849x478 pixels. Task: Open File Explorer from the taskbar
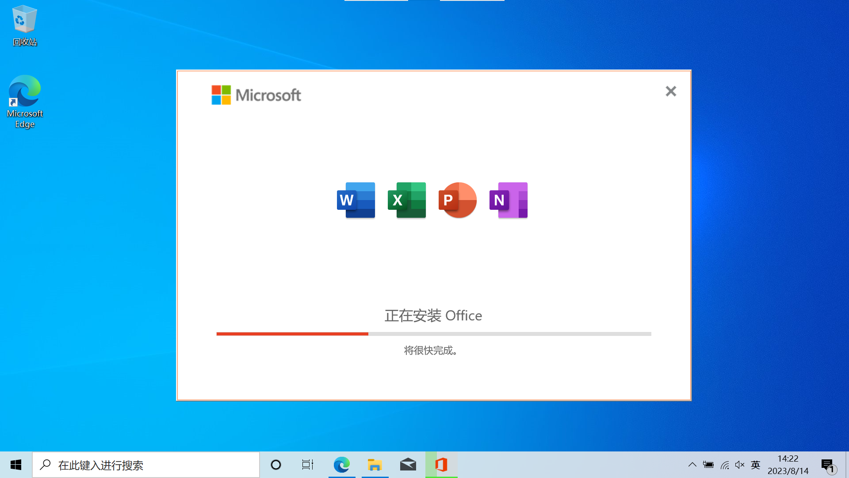(x=375, y=465)
